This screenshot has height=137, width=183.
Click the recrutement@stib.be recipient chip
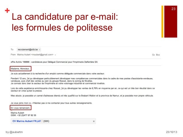(x=28, y=49)
